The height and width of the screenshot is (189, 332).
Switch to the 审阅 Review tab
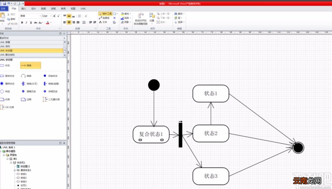[x=63, y=9]
